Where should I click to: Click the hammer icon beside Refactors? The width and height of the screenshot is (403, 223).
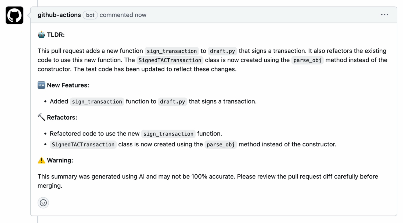pos(41,117)
